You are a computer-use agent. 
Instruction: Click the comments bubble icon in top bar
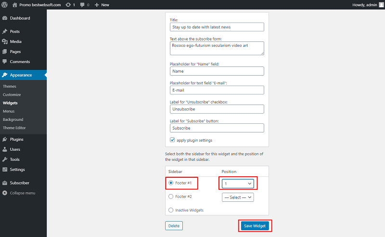(x=82, y=5)
